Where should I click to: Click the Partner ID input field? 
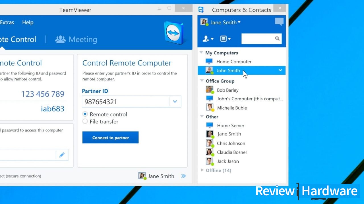tap(125, 101)
